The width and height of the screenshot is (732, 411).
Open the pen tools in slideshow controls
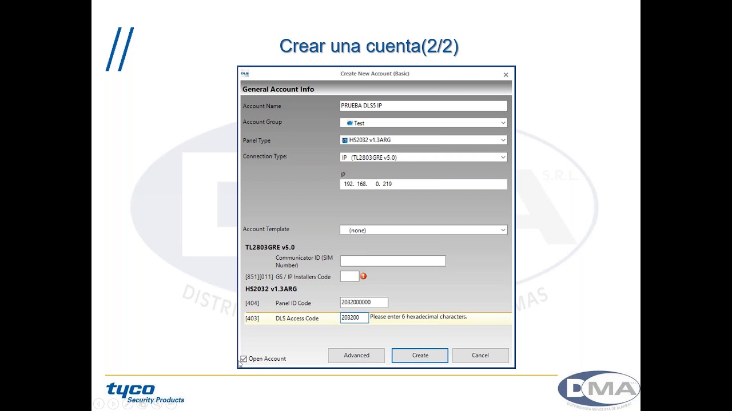(128, 404)
